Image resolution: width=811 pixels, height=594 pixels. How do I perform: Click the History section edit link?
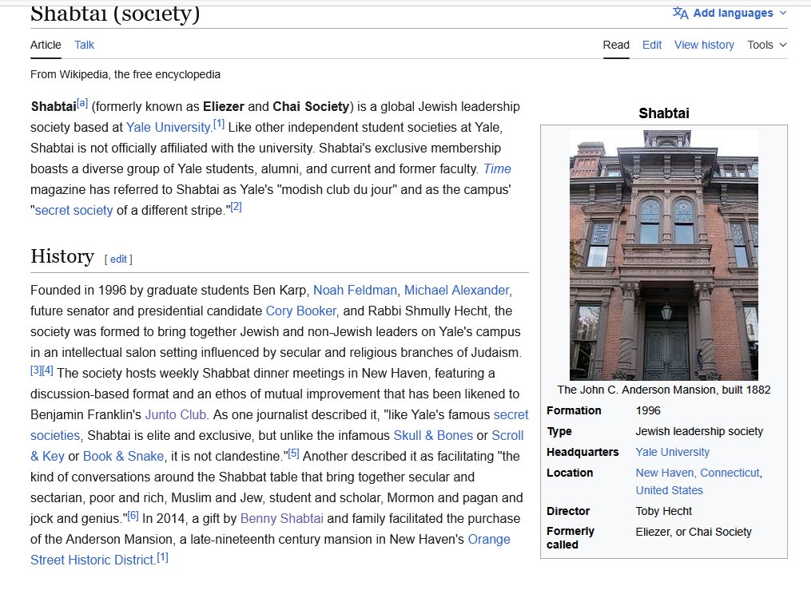(x=118, y=259)
